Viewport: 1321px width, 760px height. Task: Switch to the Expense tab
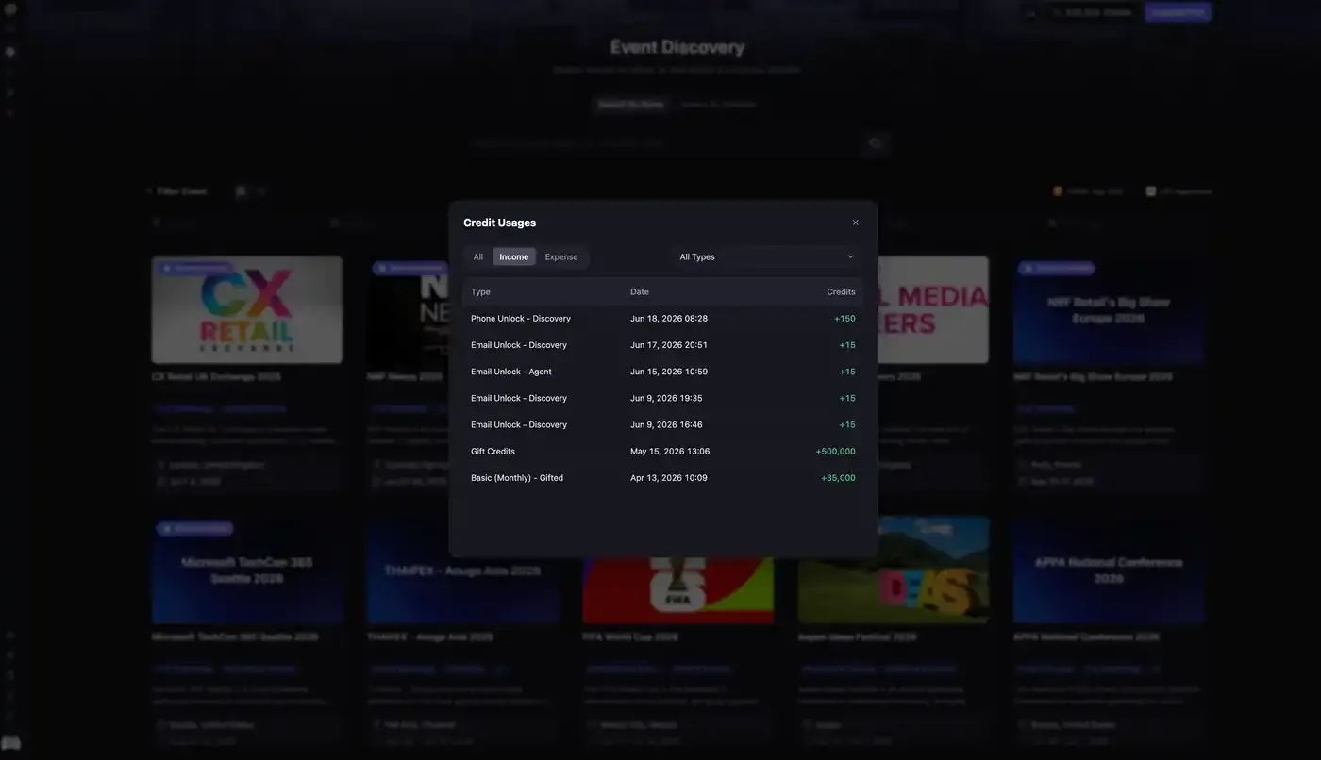point(560,256)
